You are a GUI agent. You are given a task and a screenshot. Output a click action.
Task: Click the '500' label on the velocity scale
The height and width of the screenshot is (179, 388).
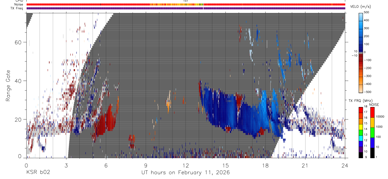[367, 13]
